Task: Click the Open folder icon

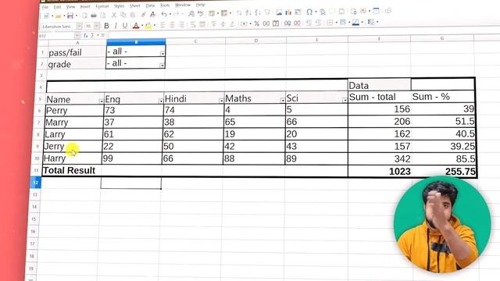Action: pyautogui.click(x=58, y=16)
